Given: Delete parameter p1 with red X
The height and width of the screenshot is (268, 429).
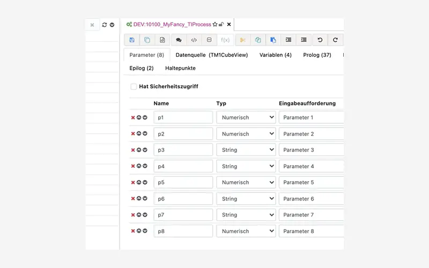Looking at the screenshot, I should pos(133,118).
